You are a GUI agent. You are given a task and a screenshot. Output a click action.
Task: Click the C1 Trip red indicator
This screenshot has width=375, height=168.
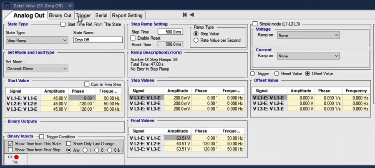point(17,157)
